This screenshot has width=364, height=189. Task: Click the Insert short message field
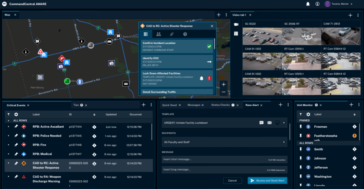click(x=224, y=159)
